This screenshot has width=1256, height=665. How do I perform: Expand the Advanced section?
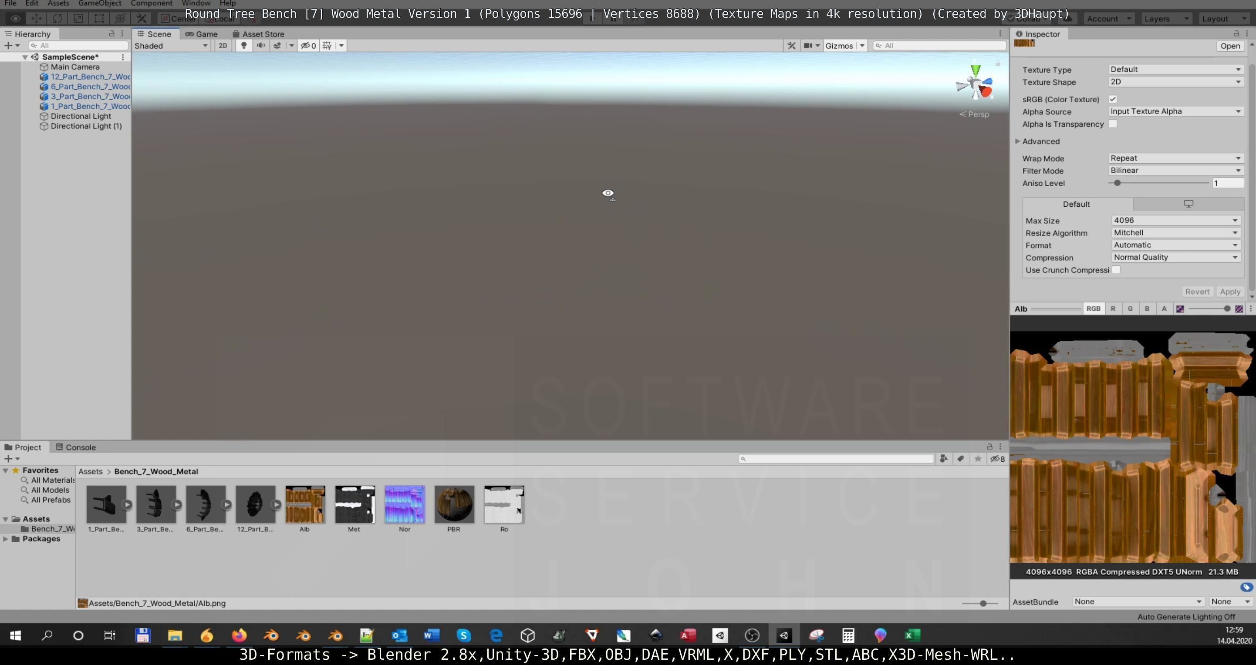click(x=1018, y=141)
